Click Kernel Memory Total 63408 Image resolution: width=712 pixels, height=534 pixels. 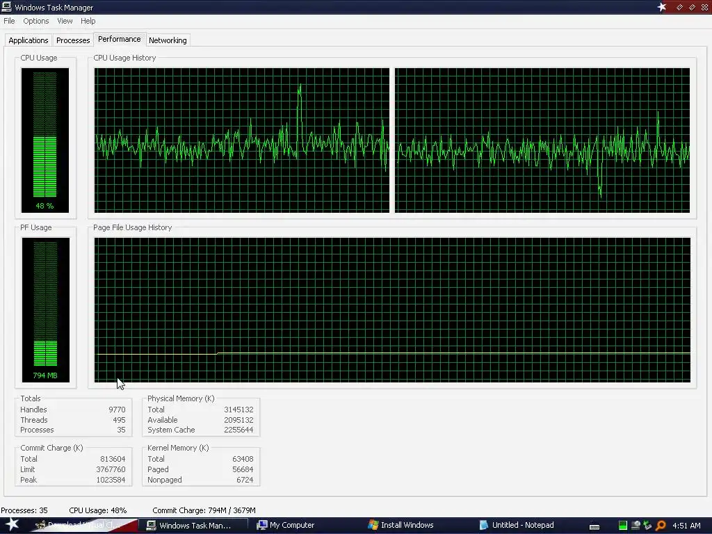pyautogui.click(x=243, y=459)
